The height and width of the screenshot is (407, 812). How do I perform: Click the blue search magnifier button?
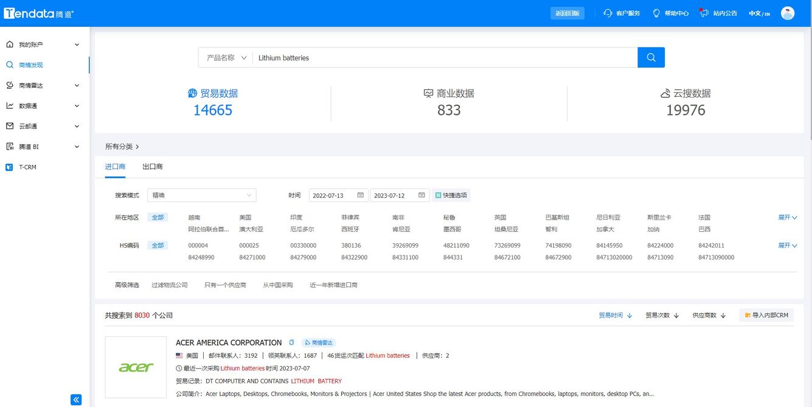[651, 57]
